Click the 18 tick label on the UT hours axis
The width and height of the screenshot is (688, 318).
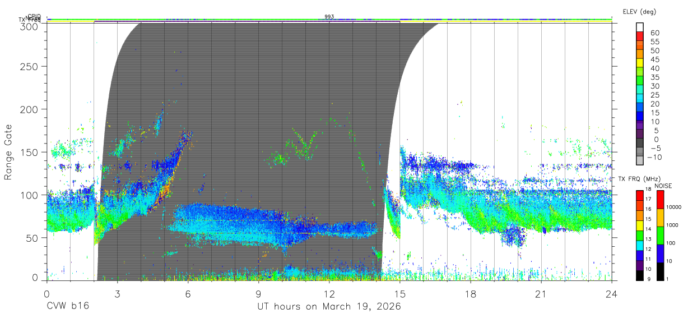click(x=471, y=294)
